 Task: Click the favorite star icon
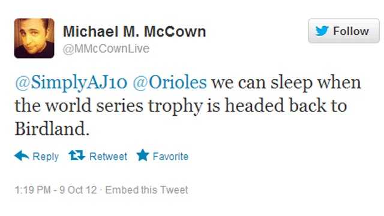143,155
